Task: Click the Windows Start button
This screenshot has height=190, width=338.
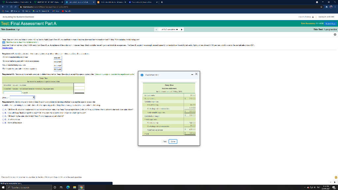Action: tap(3, 187)
